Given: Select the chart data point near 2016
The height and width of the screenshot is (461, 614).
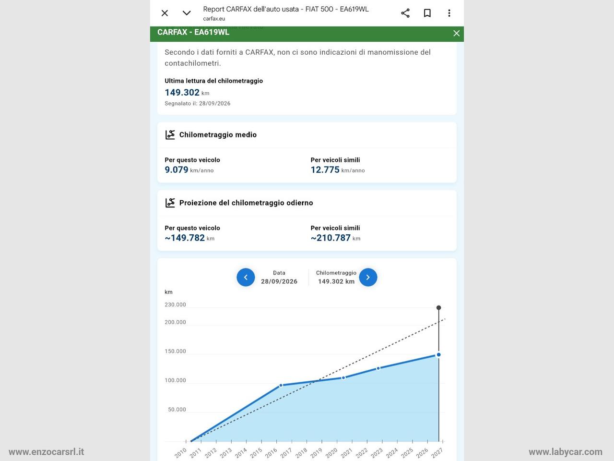Looking at the screenshot, I should [x=281, y=385].
